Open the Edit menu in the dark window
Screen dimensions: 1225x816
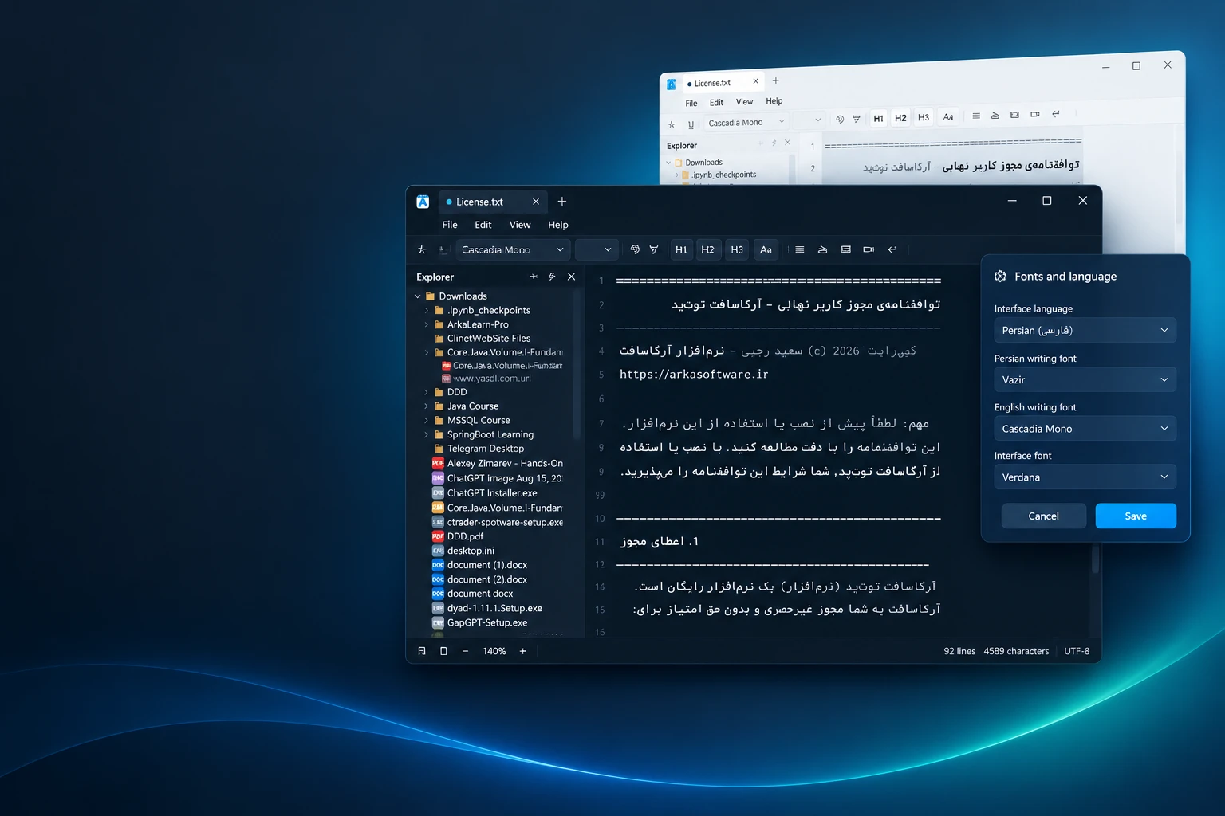coord(483,225)
